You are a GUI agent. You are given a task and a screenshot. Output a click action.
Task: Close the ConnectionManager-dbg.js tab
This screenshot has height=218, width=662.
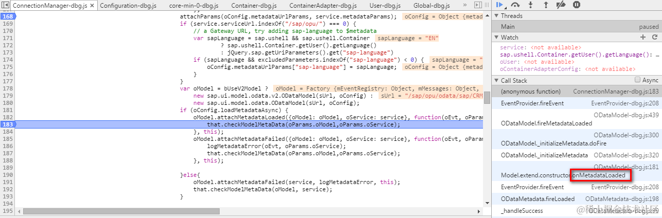pyautogui.click(x=92, y=6)
